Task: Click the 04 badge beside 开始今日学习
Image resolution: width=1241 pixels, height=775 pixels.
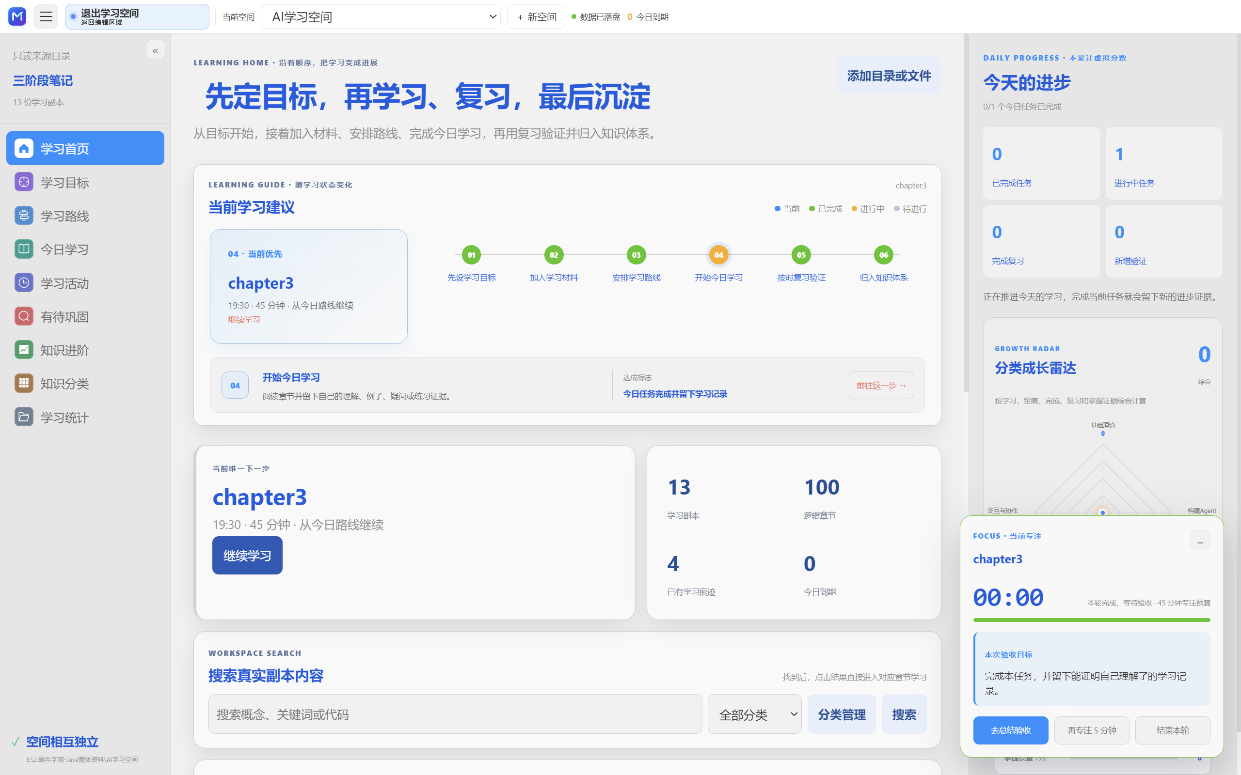Action: coord(235,385)
